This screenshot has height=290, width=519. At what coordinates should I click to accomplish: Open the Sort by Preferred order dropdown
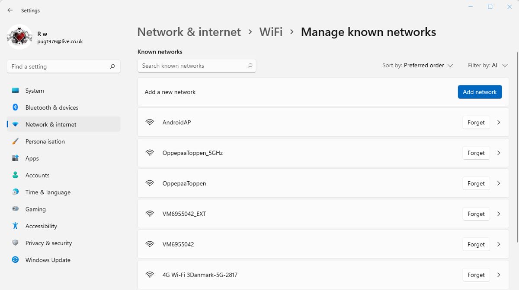coord(417,65)
